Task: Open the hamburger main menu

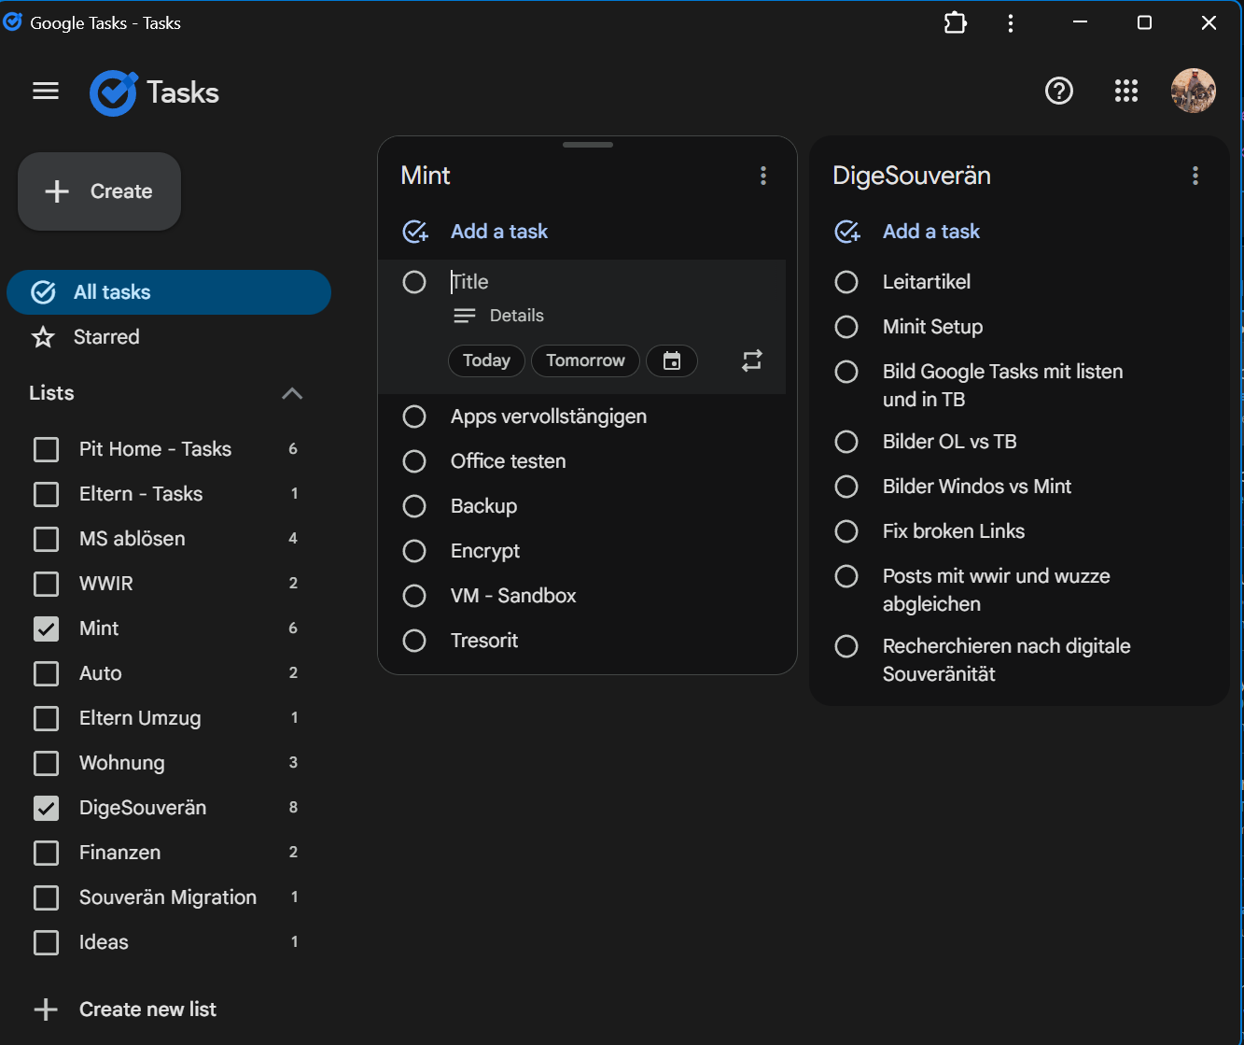Action: [x=46, y=91]
